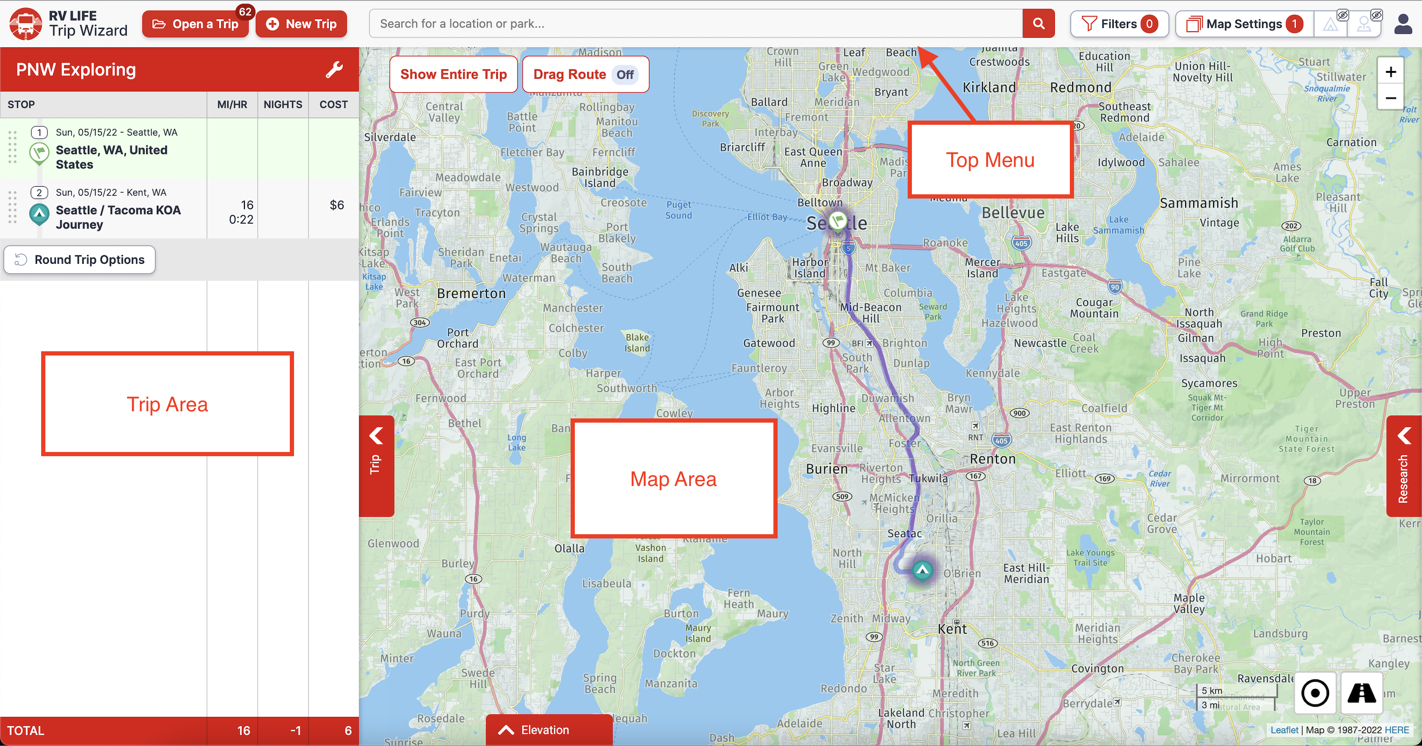This screenshot has width=1422, height=746.
Task: Click the stop number 2 badge
Action: click(39, 193)
